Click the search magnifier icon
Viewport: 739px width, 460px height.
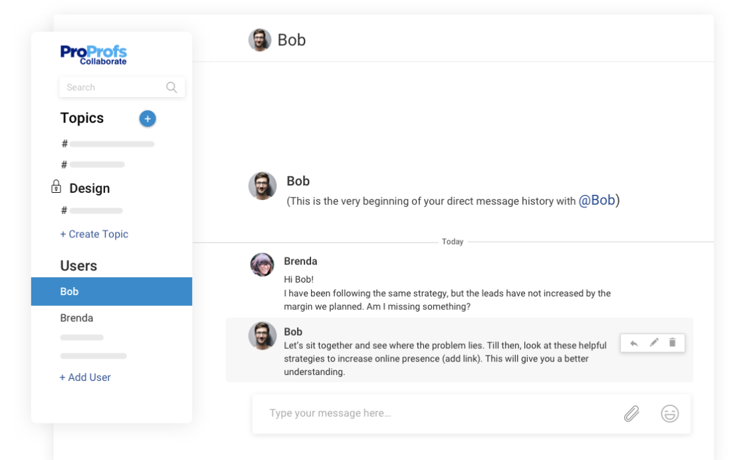click(x=171, y=87)
